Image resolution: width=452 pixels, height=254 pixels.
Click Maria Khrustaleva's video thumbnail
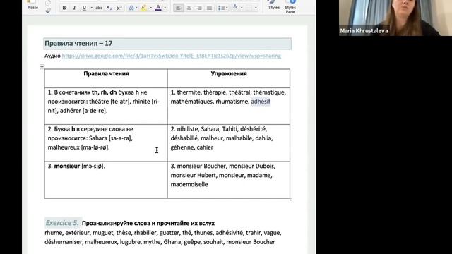tap(395, 18)
